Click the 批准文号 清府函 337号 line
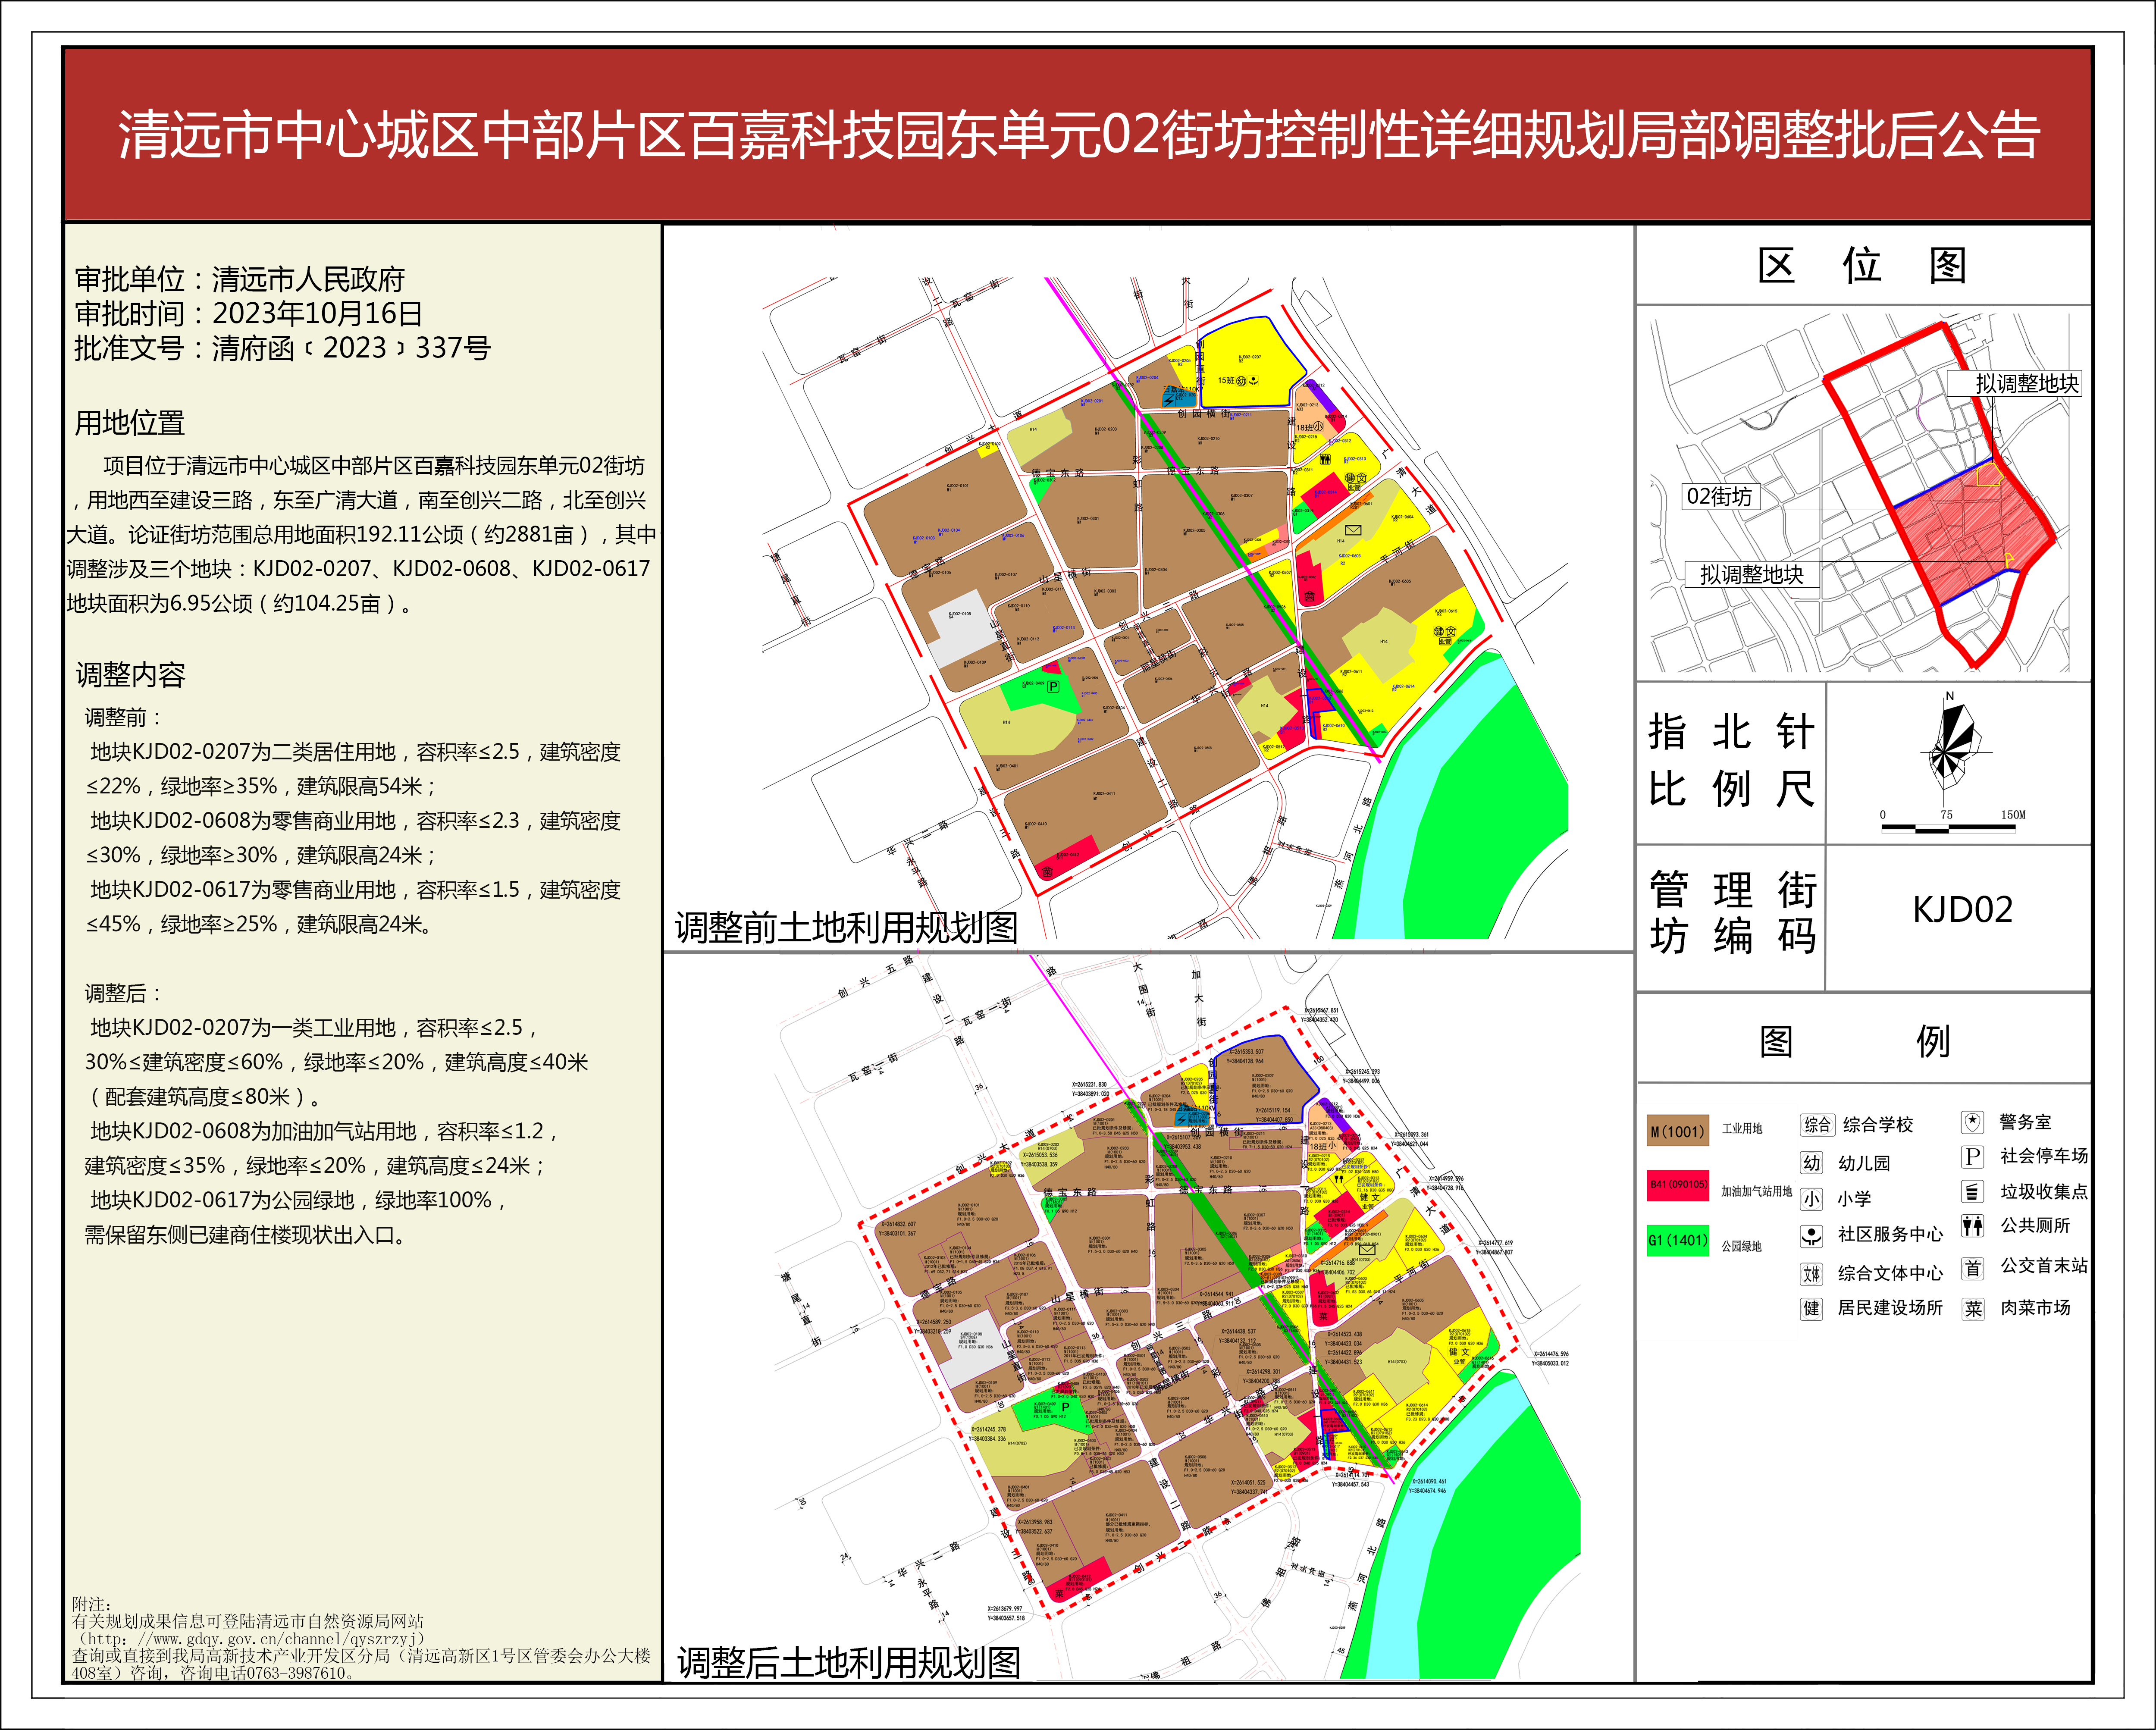 point(282,348)
